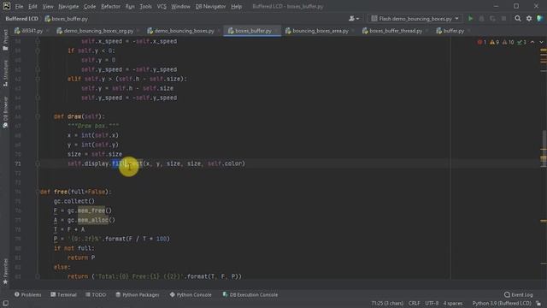547x308 pixels.
Task: Open UTF-8 encoding selector
Action: click(432, 303)
